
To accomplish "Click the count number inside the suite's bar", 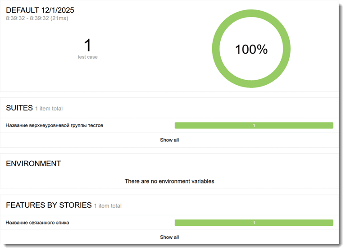I will point(254,126).
